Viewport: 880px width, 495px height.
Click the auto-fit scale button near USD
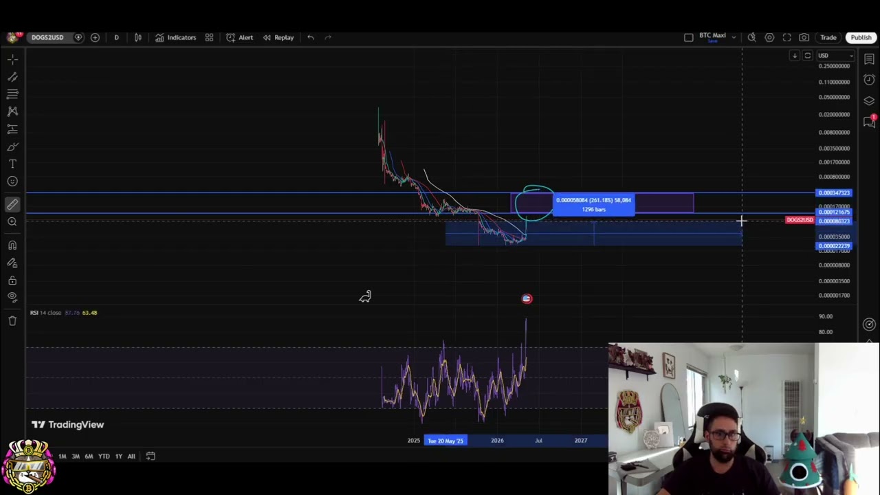click(x=808, y=56)
